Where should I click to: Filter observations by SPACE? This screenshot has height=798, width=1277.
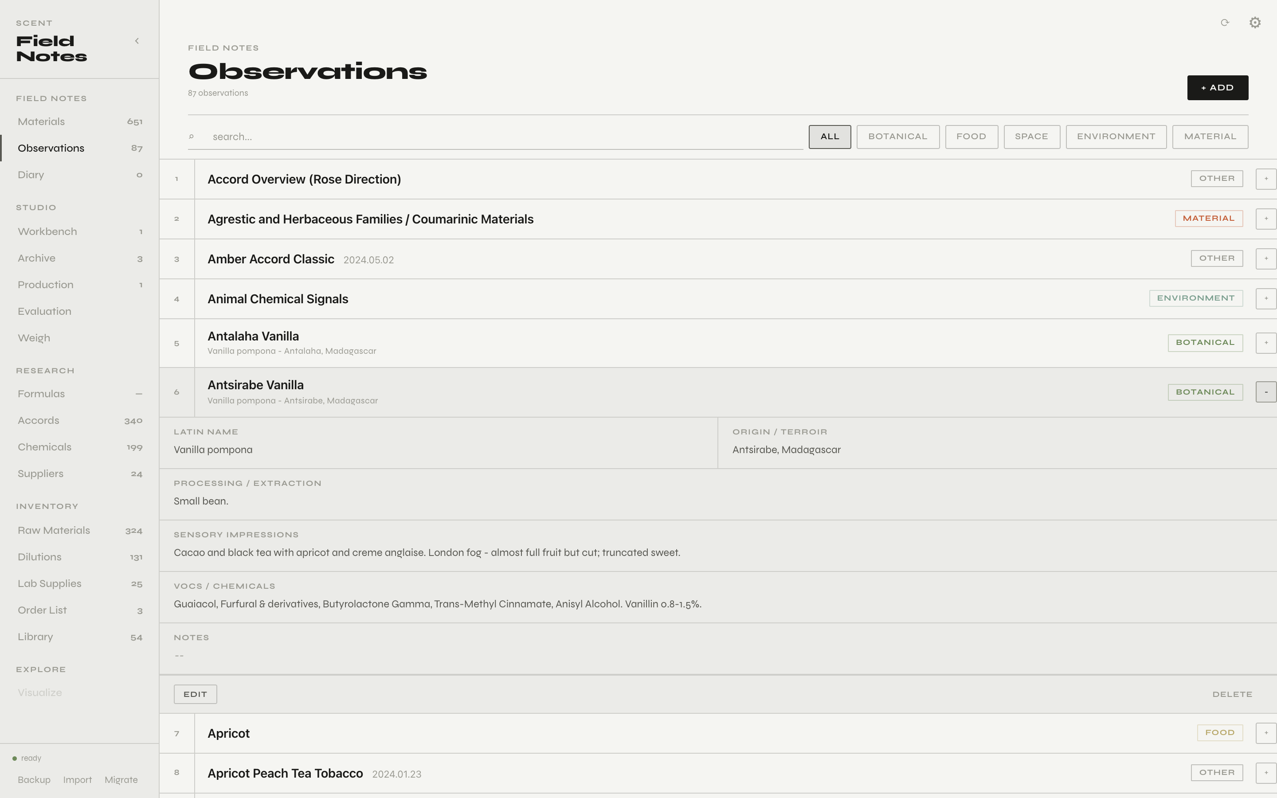click(1032, 137)
